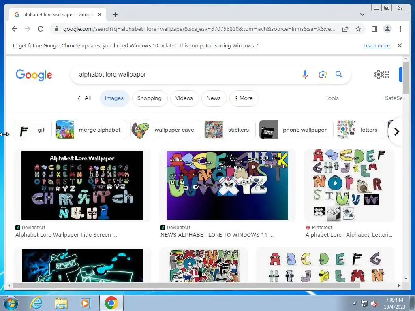This screenshot has height=311, width=415.
Task: Open Windows Media Player from taskbar
Action: [x=86, y=303]
